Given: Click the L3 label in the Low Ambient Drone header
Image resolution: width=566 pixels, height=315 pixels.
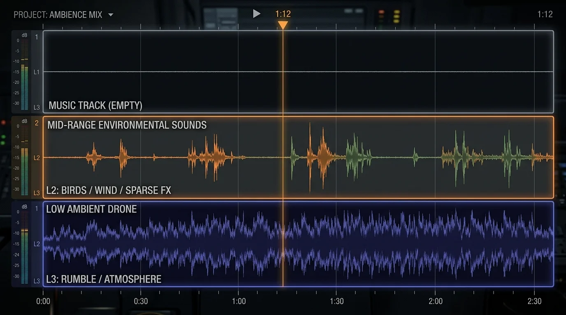Looking at the screenshot, I should 37,281.
